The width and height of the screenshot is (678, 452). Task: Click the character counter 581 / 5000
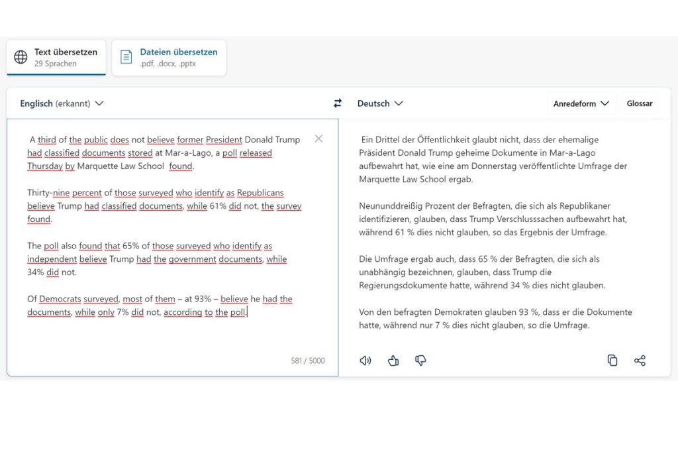pyautogui.click(x=308, y=361)
